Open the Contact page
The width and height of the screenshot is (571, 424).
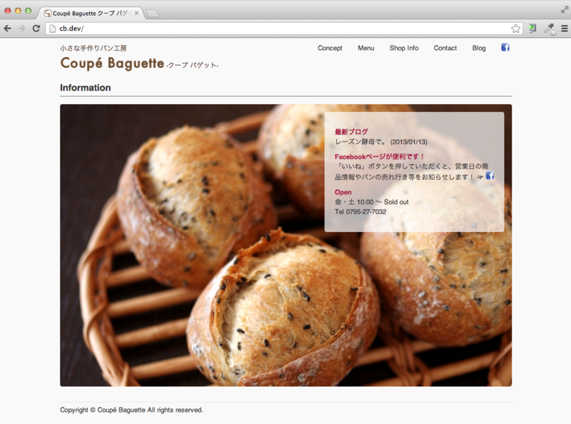point(445,48)
